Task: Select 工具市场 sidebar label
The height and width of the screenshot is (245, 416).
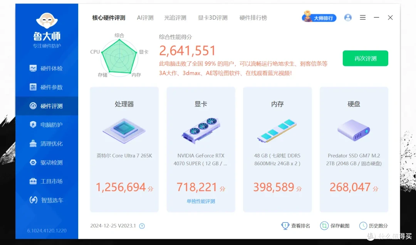Action: [x=52, y=181]
